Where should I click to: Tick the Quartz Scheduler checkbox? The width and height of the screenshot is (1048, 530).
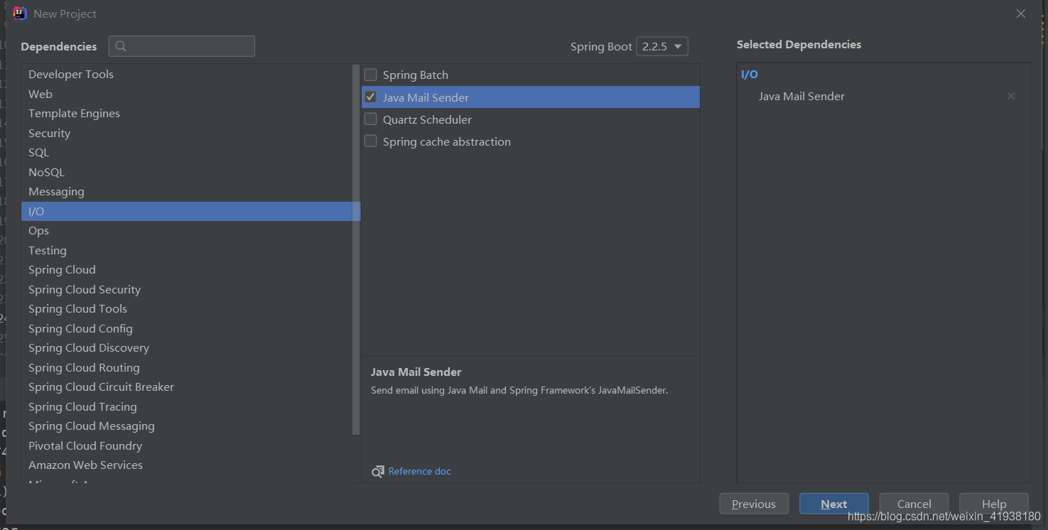(371, 119)
